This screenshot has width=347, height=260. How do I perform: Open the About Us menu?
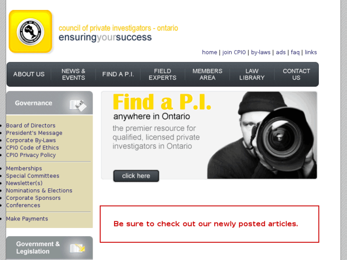[29, 74]
